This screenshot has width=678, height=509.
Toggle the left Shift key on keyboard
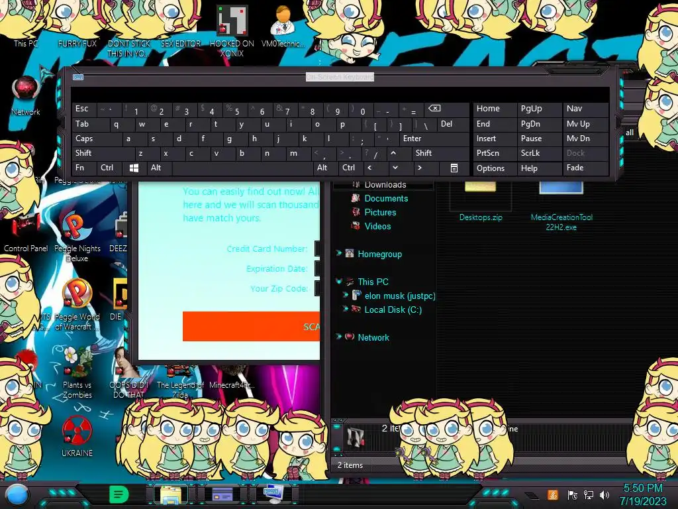pos(103,153)
